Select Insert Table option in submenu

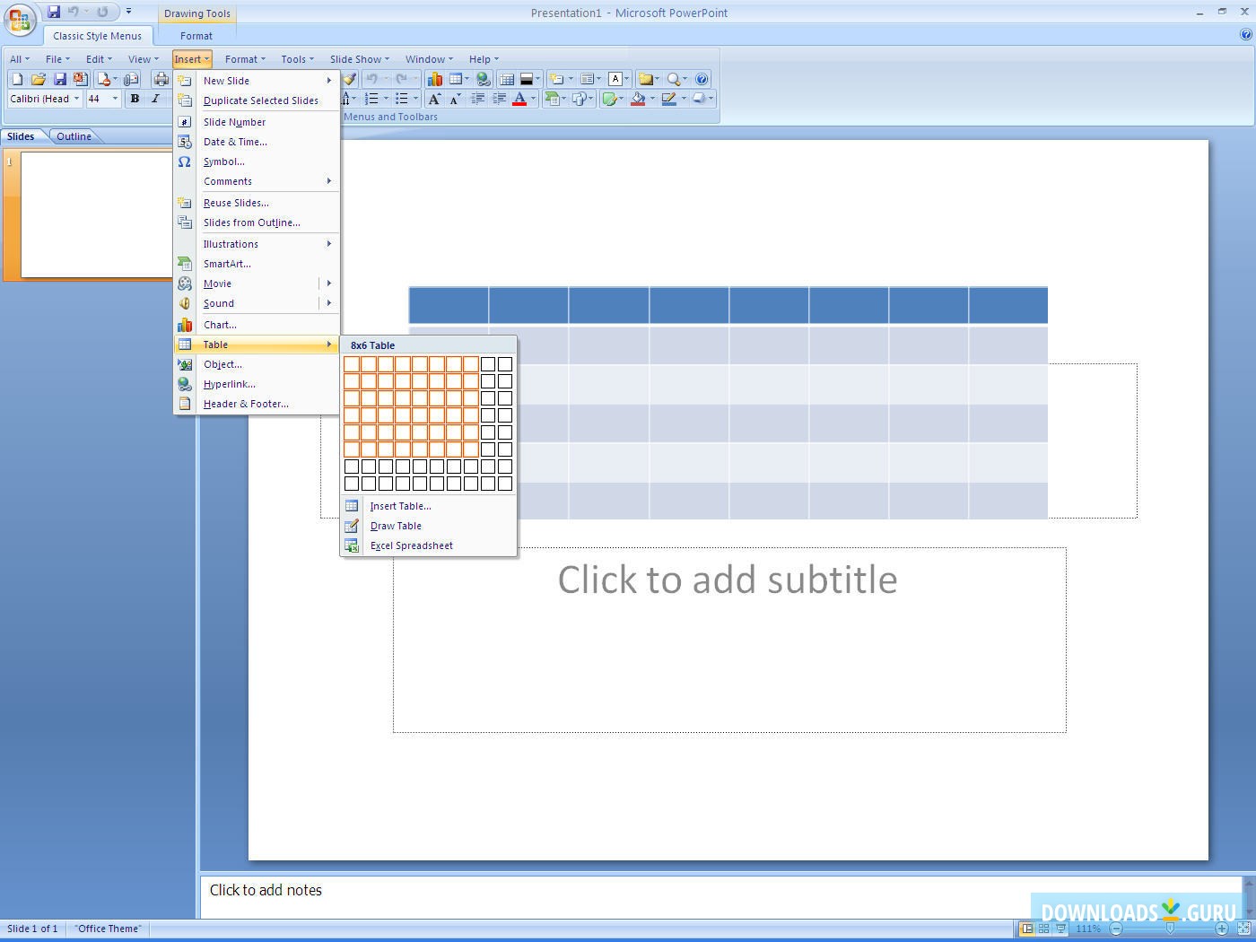[429, 506]
